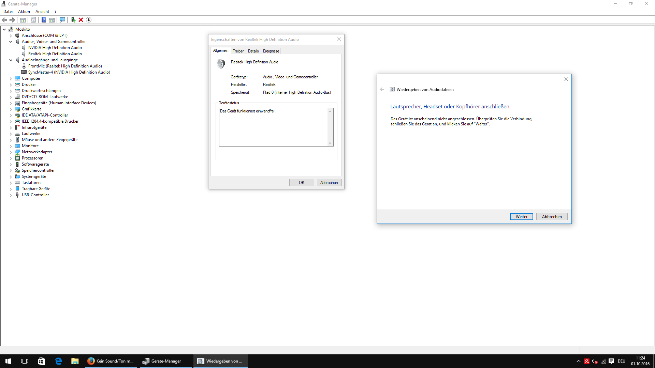Viewport: 655px width, 368px height.
Task: Select NVIDIA High Definition Audio under Audio controllers
Action: tap(55, 48)
